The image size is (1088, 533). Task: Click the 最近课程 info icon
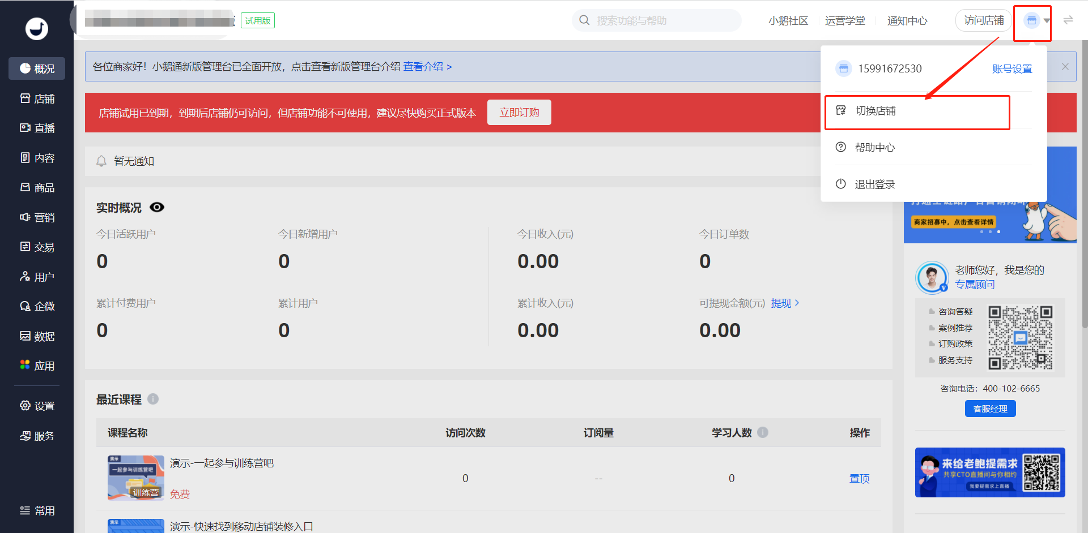[x=153, y=399]
